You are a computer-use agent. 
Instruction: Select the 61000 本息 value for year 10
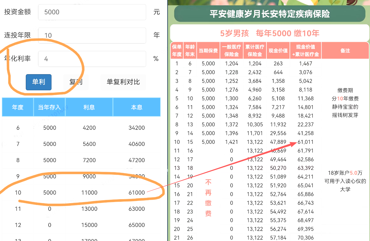pyautogui.click(x=137, y=193)
